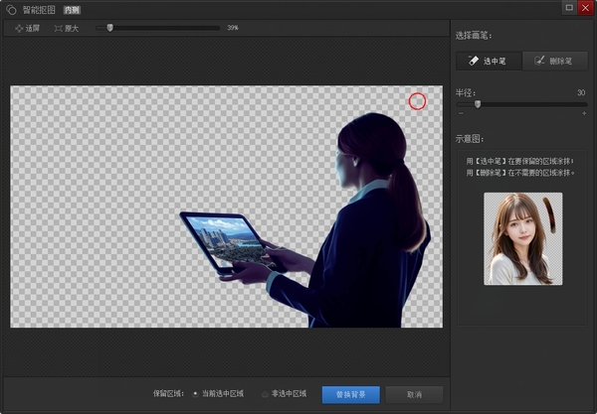Select 非选中区域 radio option
This screenshot has height=414, width=597.
[x=265, y=394]
